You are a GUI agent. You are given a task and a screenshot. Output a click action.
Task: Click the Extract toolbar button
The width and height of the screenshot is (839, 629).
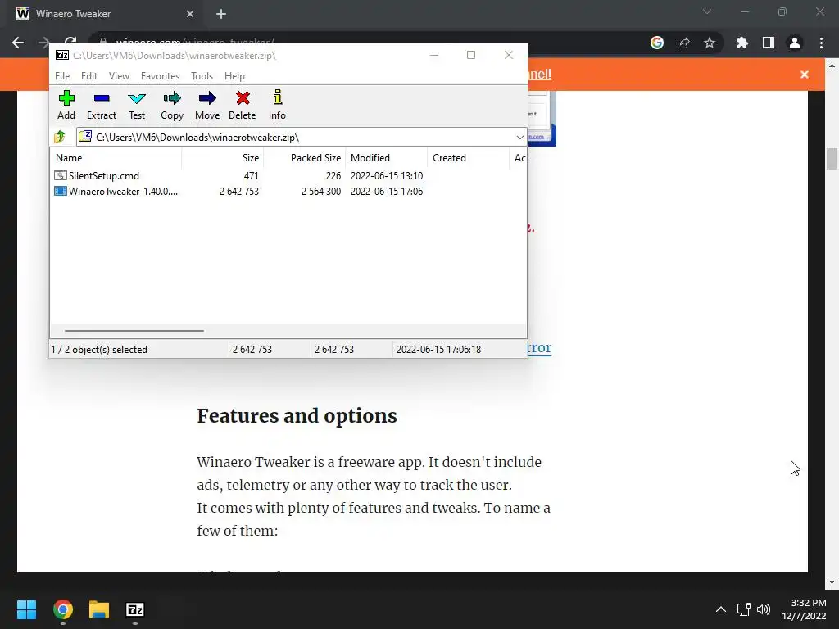click(x=101, y=106)
